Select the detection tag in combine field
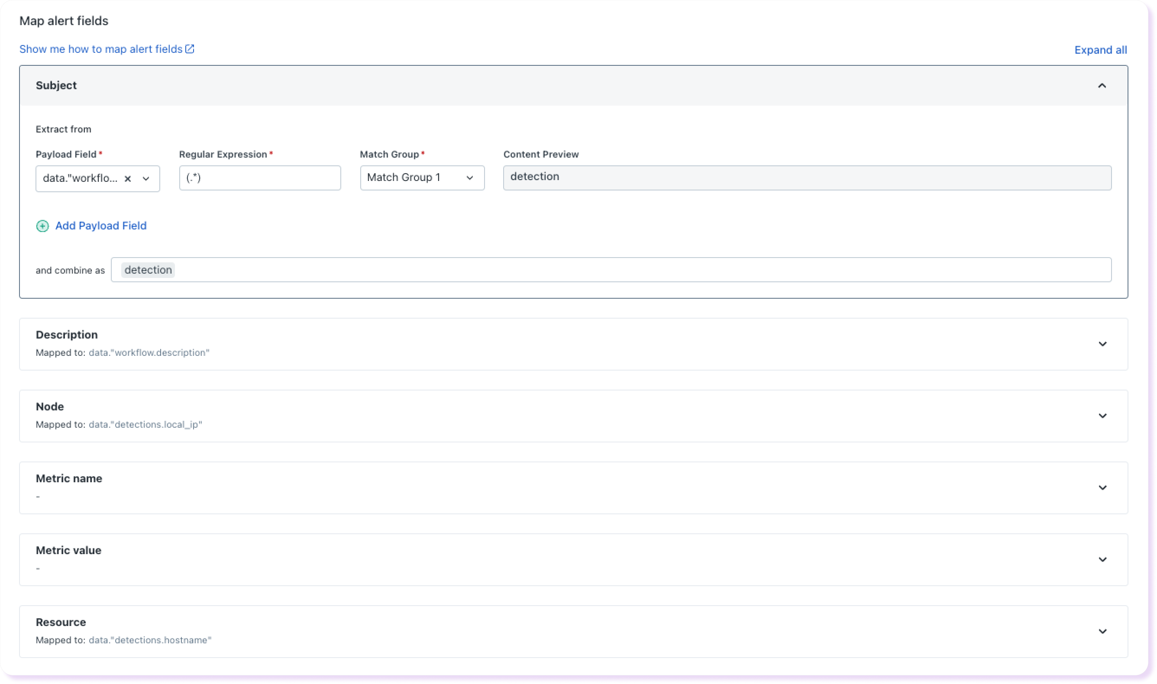1157x684 pixels. (148, 270)
